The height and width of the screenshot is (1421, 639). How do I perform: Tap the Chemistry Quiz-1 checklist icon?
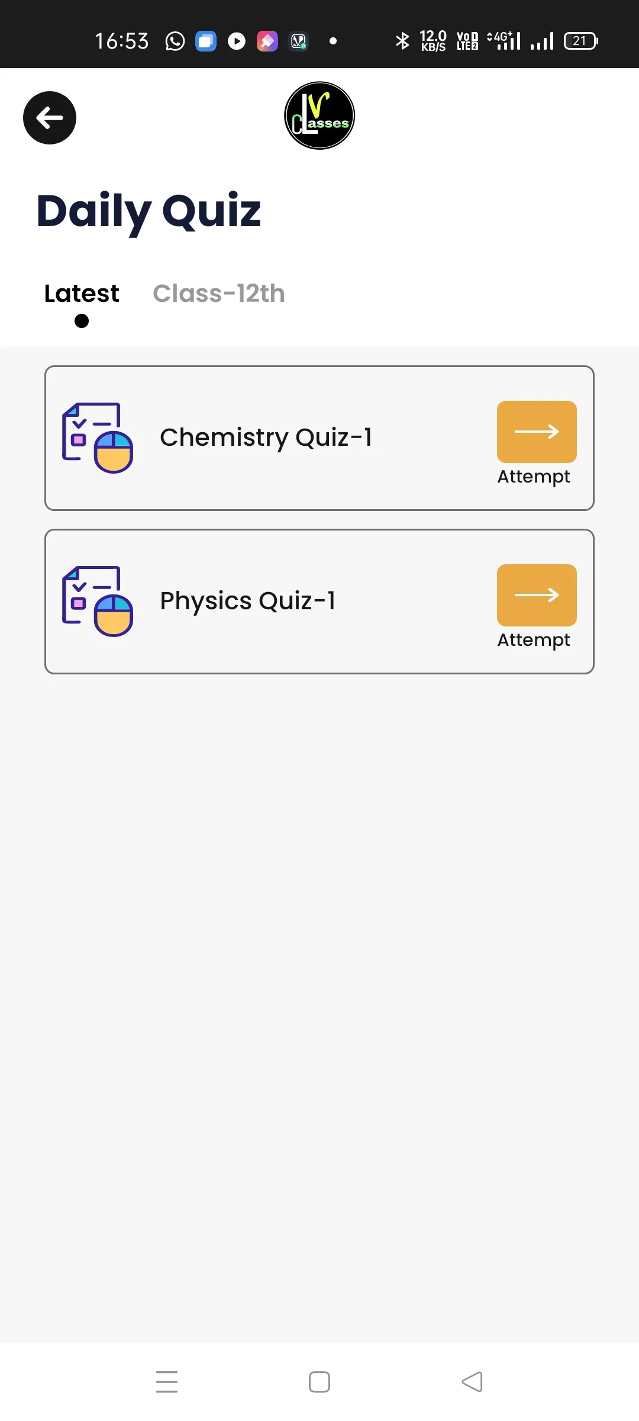point(98,438)
